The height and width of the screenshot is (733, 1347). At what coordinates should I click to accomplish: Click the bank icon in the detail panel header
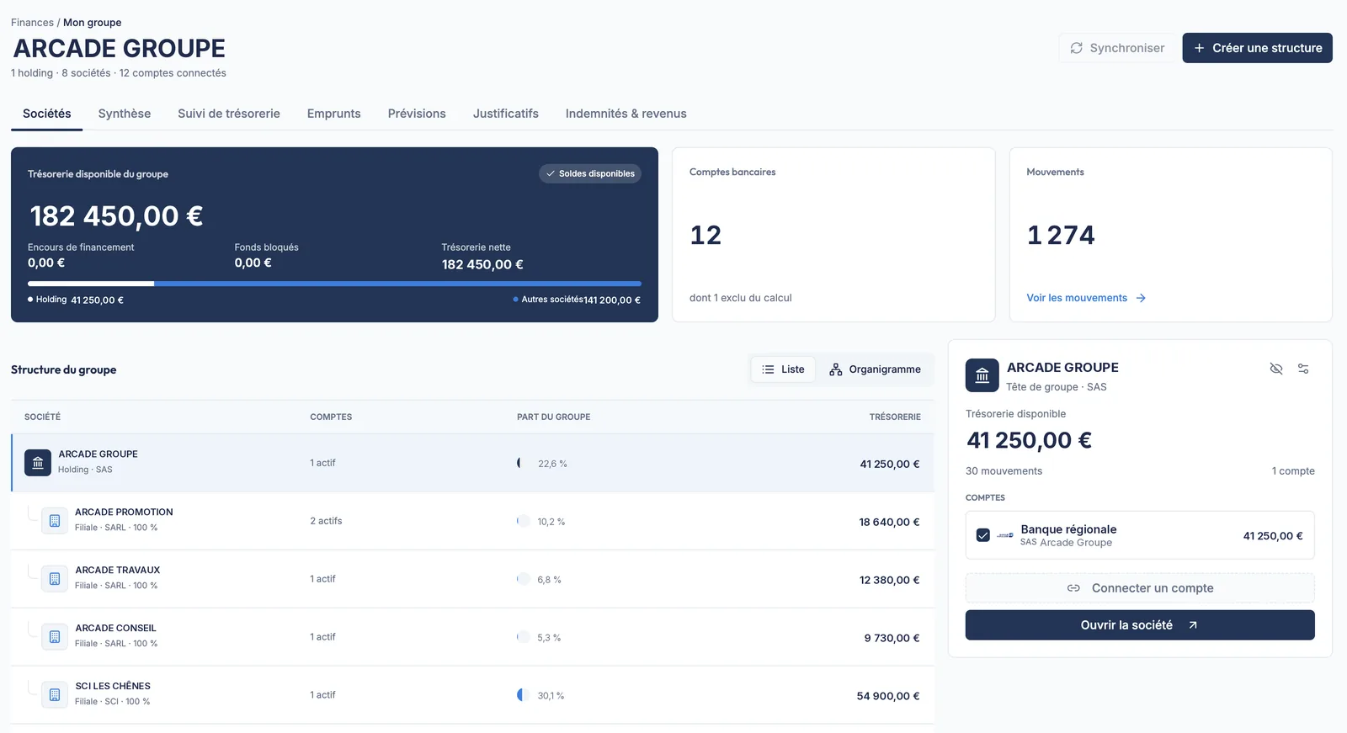click(x=982, y=375)
